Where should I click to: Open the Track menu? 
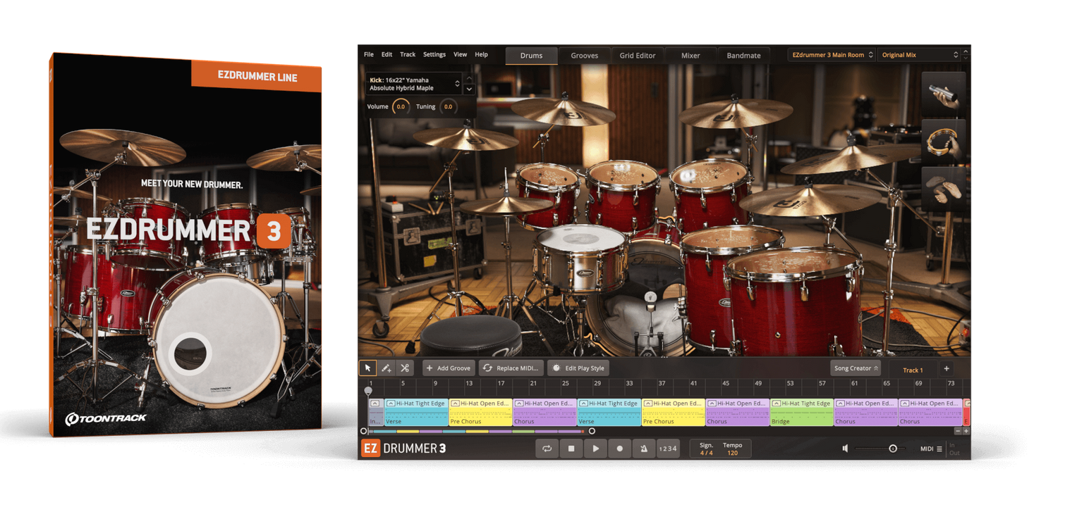point(408,55)
